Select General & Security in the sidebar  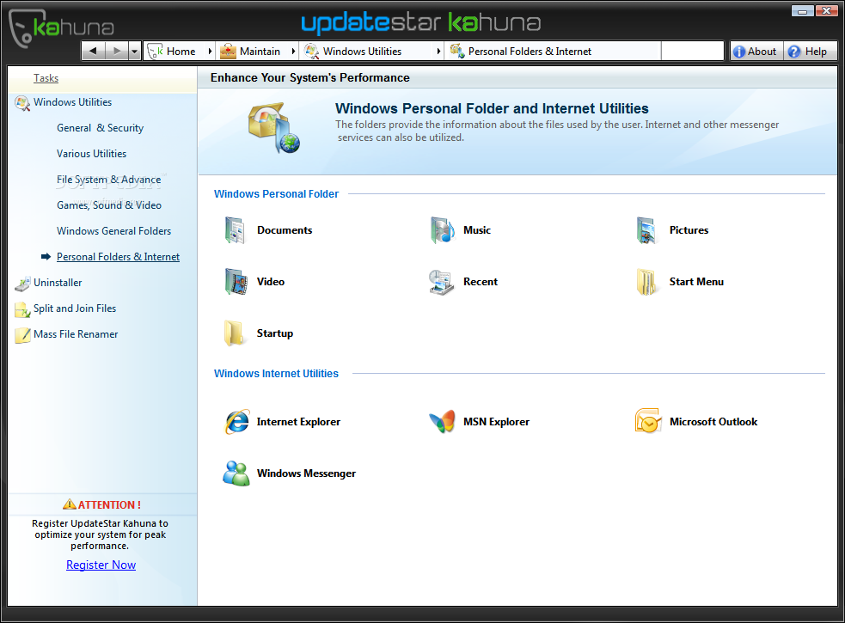[x=101, y=128]
